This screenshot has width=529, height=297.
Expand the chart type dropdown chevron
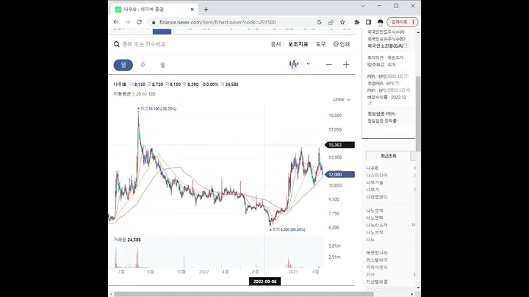308,64
